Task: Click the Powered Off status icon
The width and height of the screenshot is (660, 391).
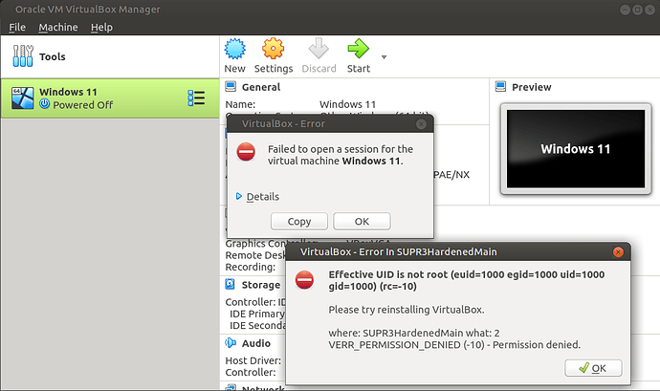Action: click(45, 104)
